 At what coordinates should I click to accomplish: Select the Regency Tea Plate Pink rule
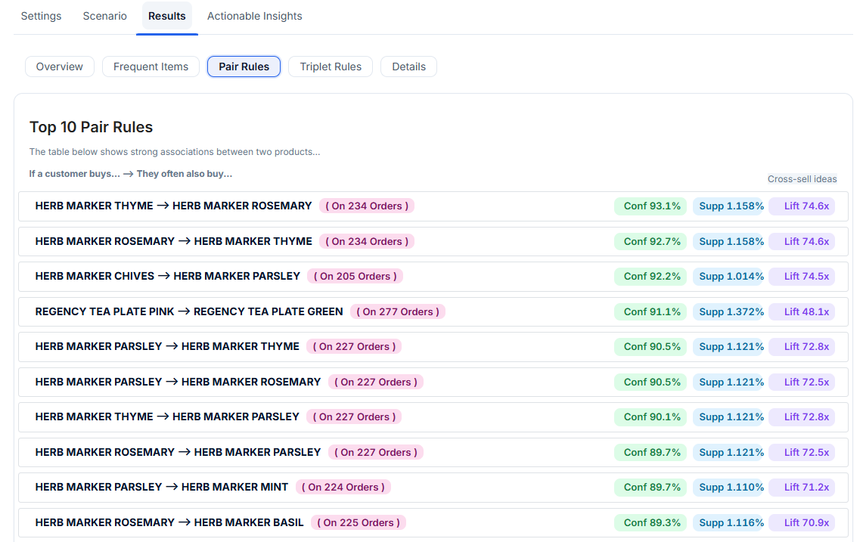pyautogui.click(x=188, y=311)
